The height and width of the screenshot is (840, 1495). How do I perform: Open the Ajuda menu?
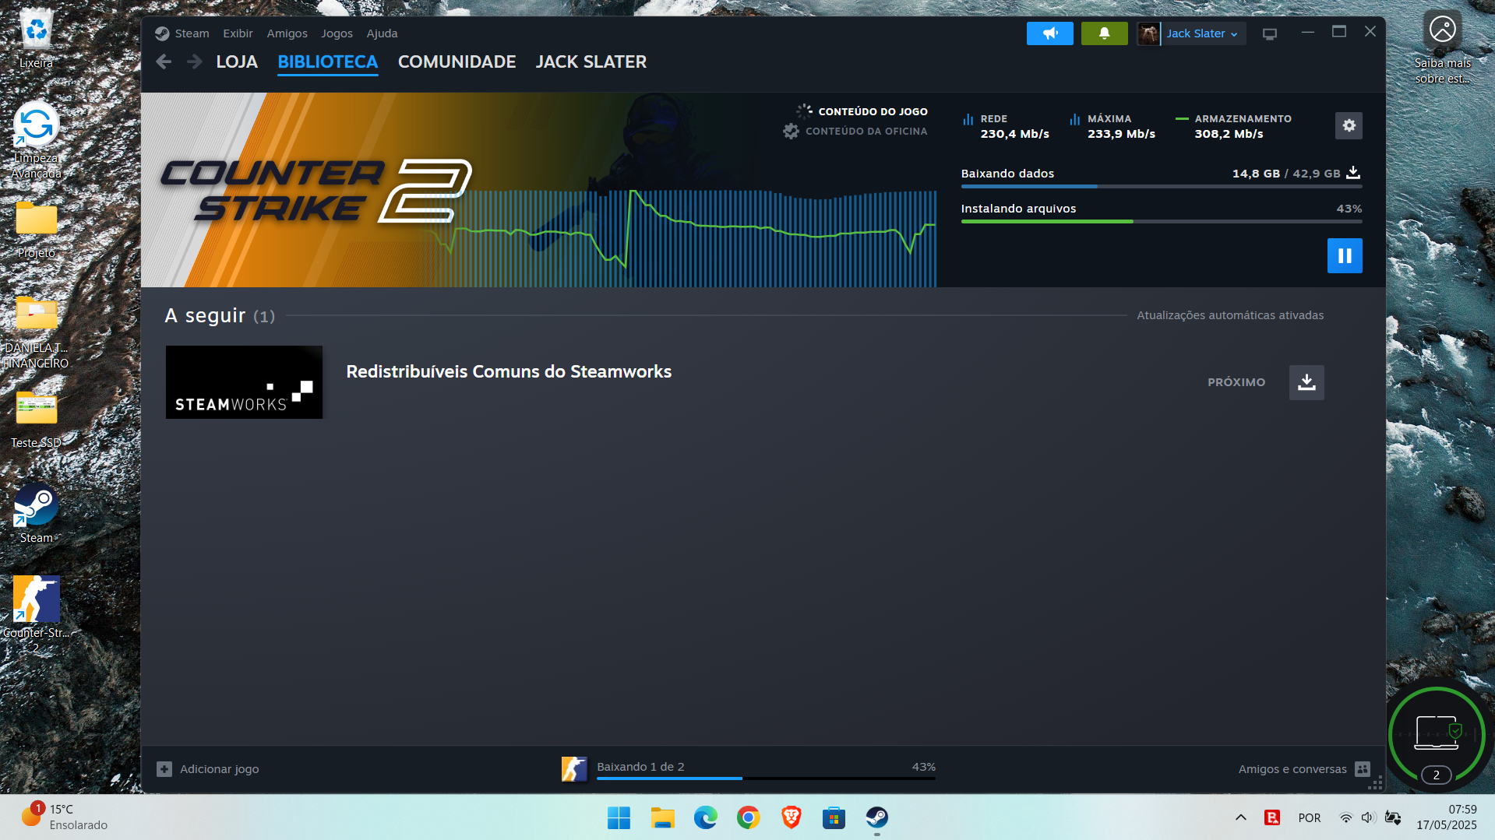click(382, 33)
